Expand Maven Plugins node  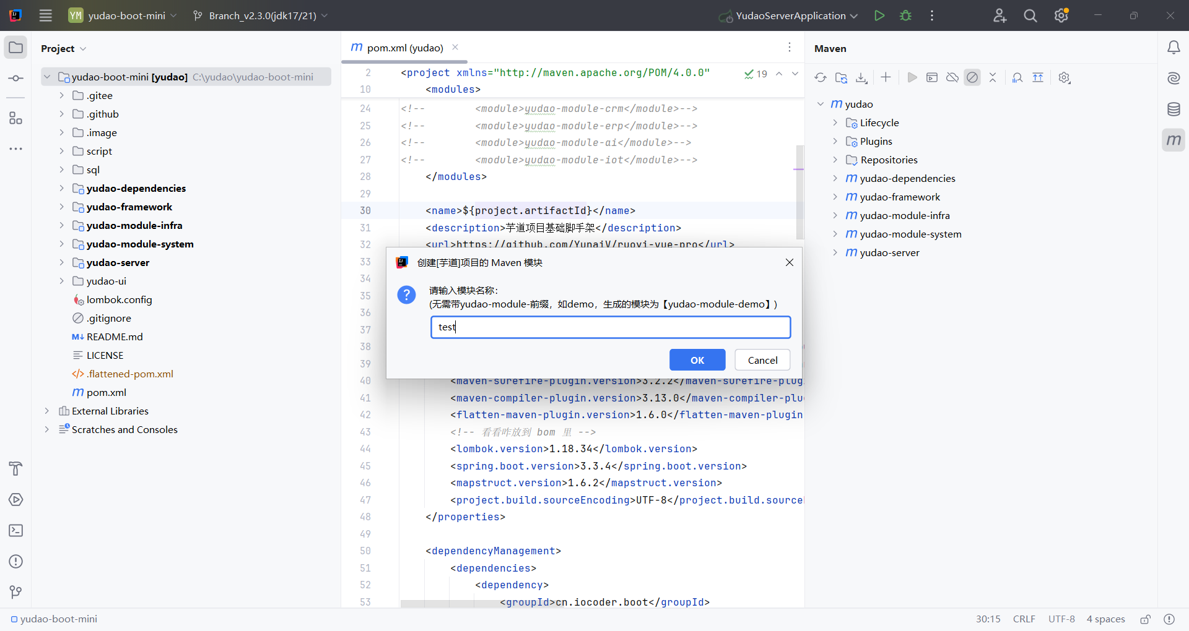[x=835, y=141]
